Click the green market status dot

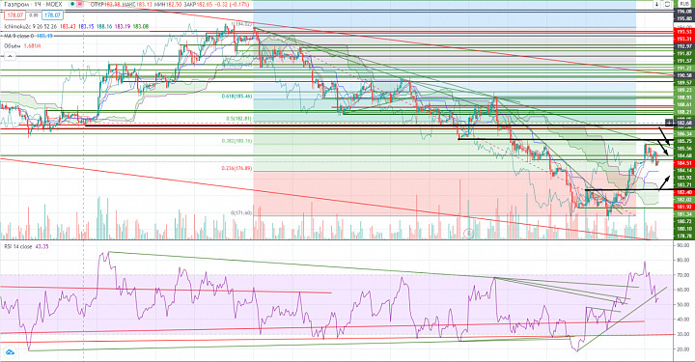pos(72,4)
